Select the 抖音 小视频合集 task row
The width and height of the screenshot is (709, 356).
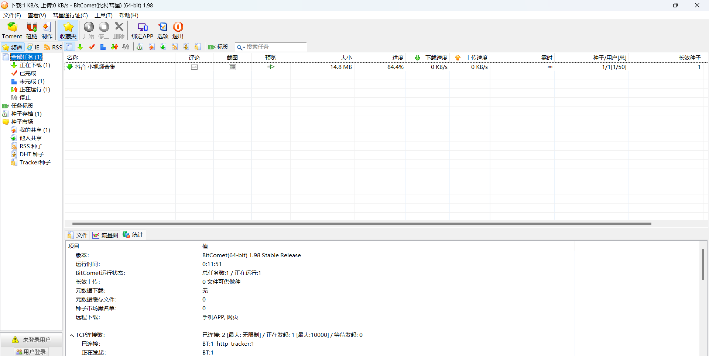(386, 67)
